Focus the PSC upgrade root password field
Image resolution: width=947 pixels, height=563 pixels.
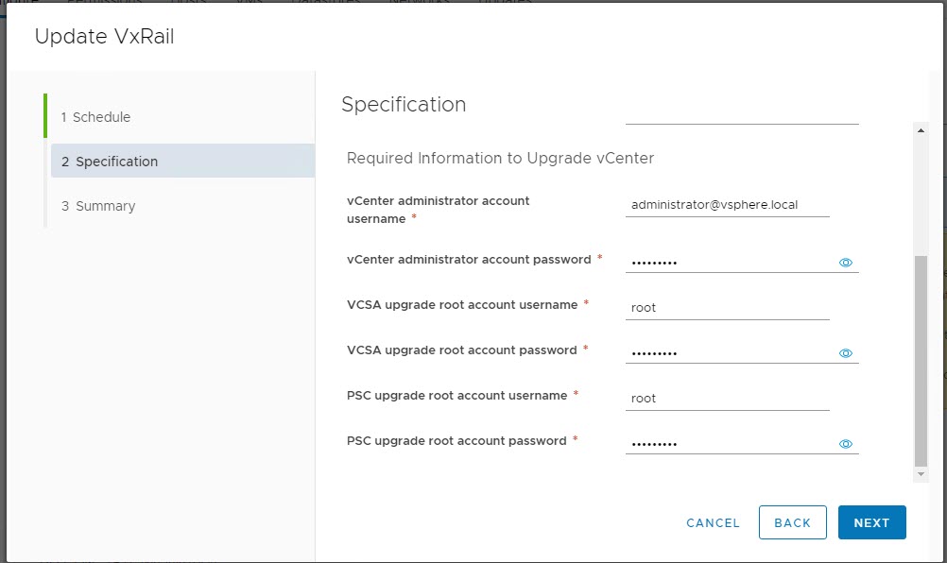point(730,443)
